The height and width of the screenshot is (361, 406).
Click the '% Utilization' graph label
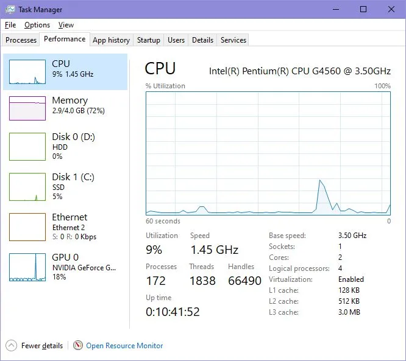[x=165, y=86]
